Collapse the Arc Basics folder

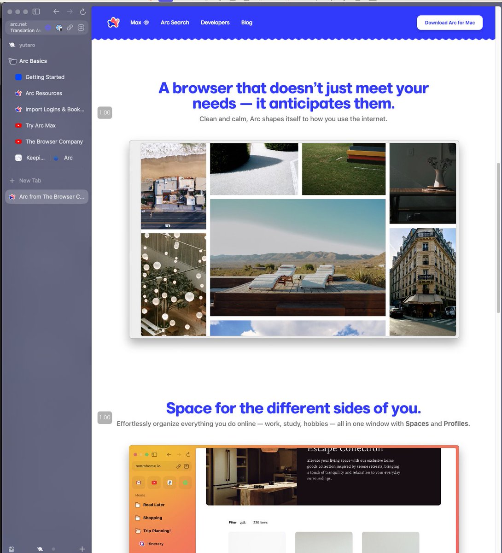[x=33, y=61]
